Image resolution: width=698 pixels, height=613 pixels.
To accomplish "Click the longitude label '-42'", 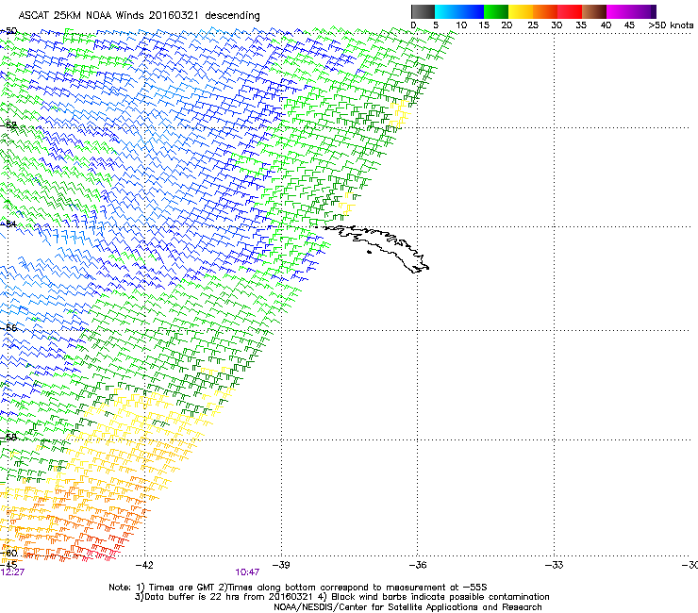I will (143, 565).
